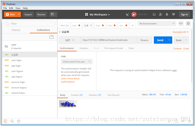Screen dimensions: 195x126
Task: Click the environment quick look eye icon
Action: pyautogui.click(x=181, y=23)
